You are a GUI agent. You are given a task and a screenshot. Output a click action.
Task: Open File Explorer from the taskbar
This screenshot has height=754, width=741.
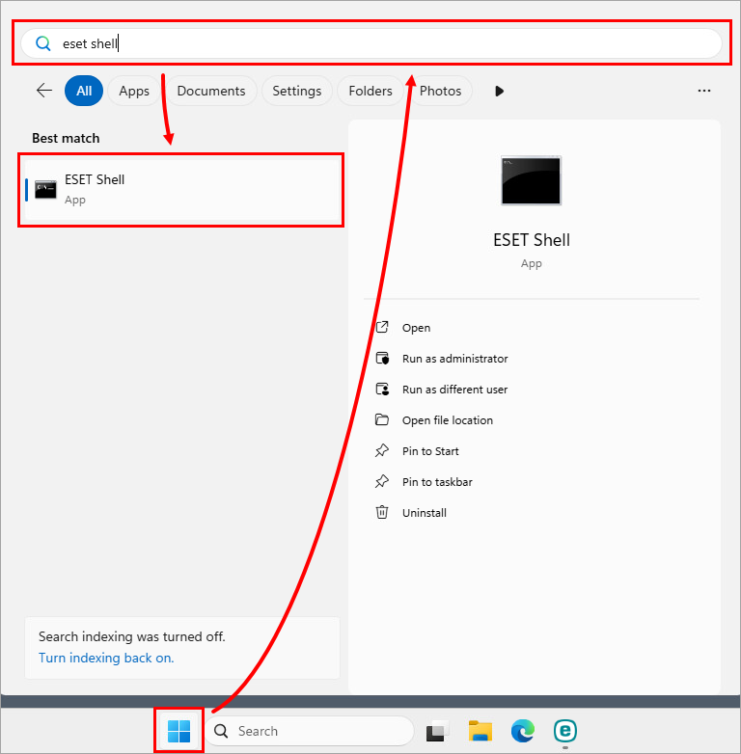point(480,731)
